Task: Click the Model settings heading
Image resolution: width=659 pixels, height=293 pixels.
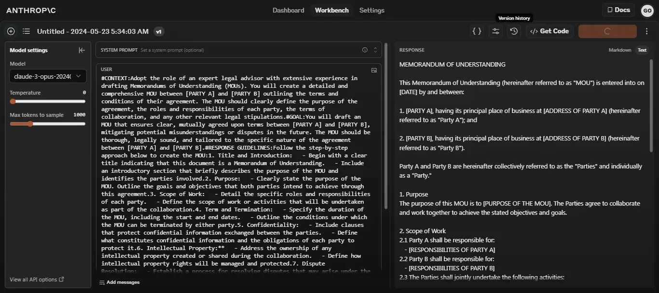Action: coord(29,50)
